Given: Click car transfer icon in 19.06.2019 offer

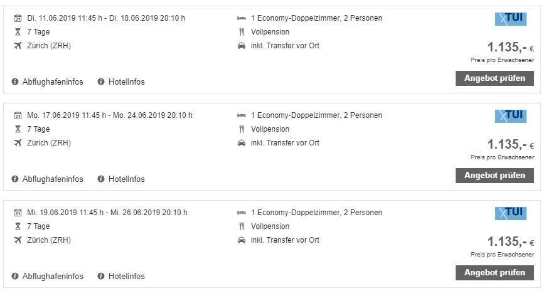Looking at the screenshot, I should [x=242, y=240].
